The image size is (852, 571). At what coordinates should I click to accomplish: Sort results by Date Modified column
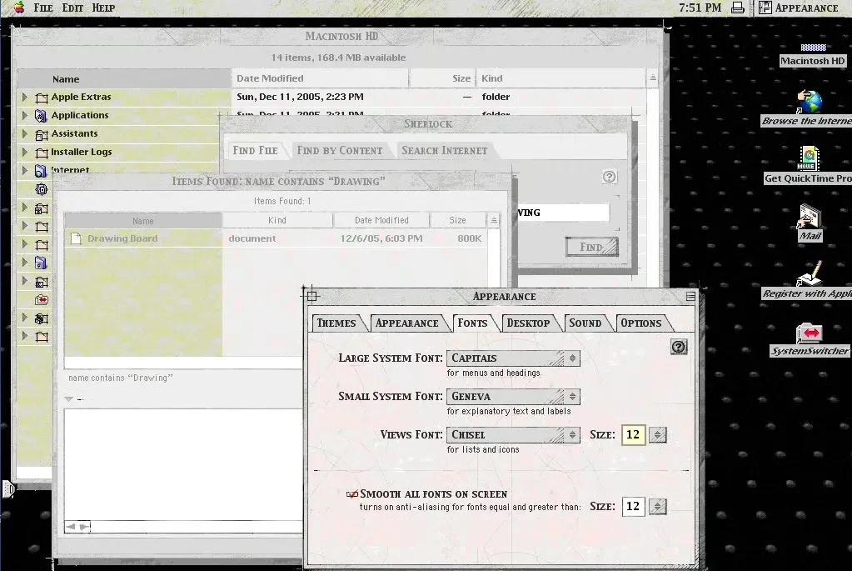(x=381, y=220)
